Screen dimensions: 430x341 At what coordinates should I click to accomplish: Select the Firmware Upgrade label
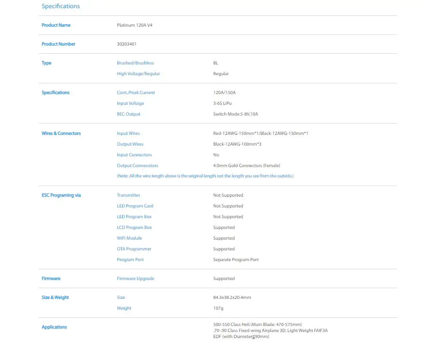pos(135,279)
